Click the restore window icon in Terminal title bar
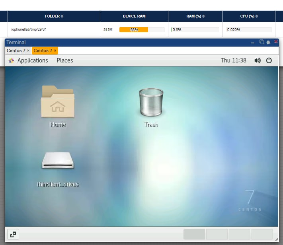This screenshot has height=245, width=283. coord(262,42)
